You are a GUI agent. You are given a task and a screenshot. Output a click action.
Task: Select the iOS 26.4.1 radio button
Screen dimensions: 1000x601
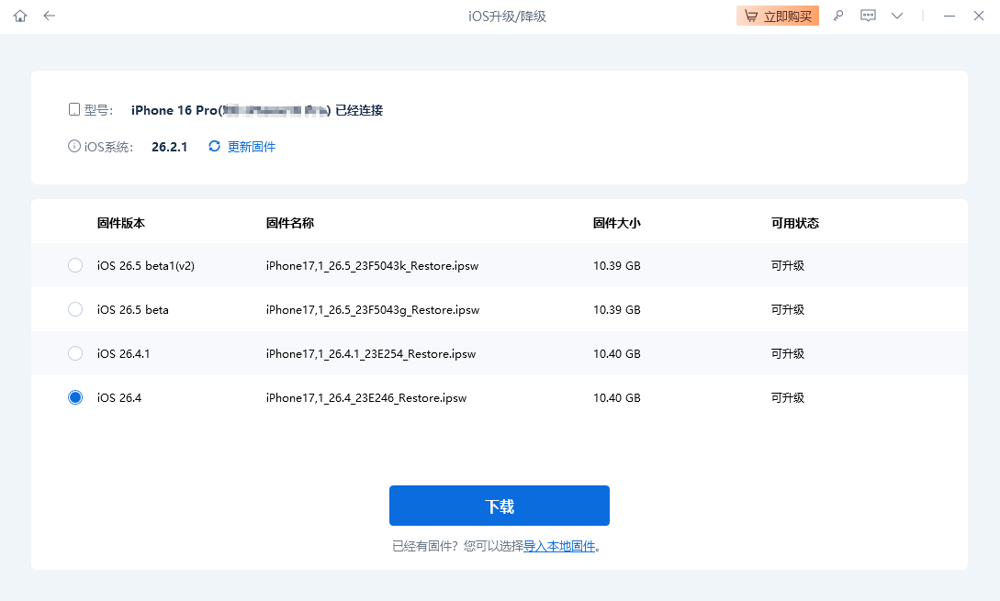click(x=74, y=353)
